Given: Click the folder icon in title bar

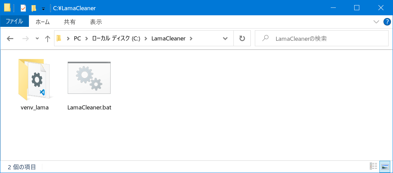Looking at the screenshot, I should (7, 8).
